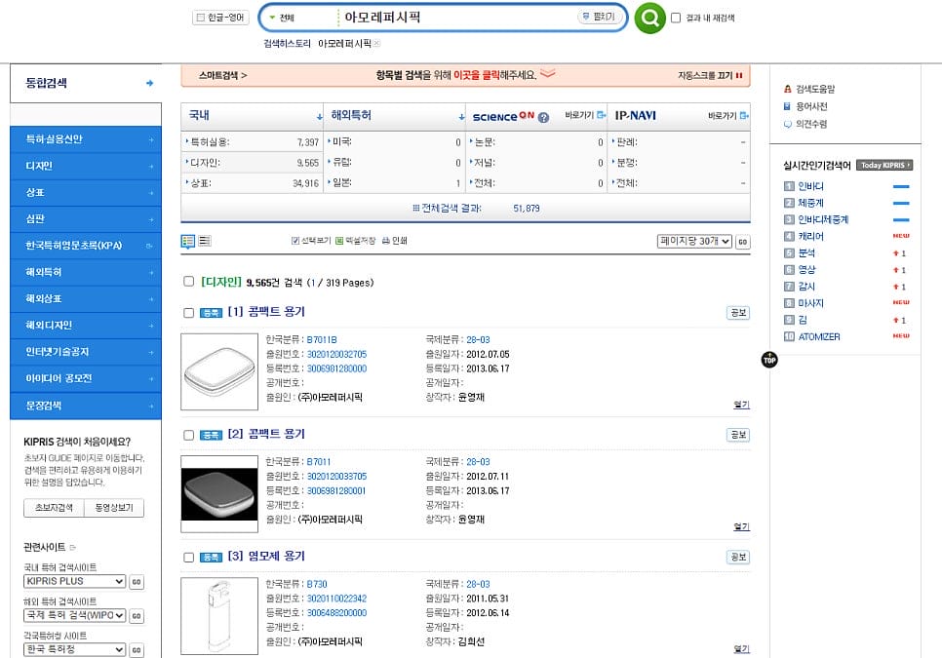Click 한국분류 B730 link

coord(317,584)
